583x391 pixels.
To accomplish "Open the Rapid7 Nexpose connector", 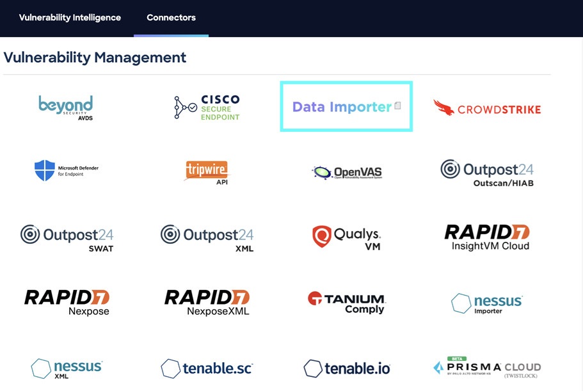I will (67, 303).
